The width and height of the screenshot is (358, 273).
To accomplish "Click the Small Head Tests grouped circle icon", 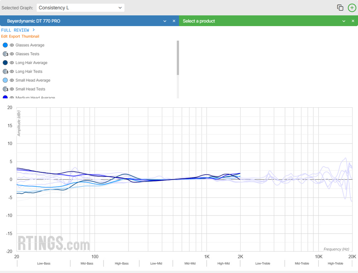I will (5, 89).
